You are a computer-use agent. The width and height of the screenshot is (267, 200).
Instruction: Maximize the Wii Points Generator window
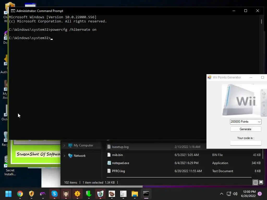[263, 77]
